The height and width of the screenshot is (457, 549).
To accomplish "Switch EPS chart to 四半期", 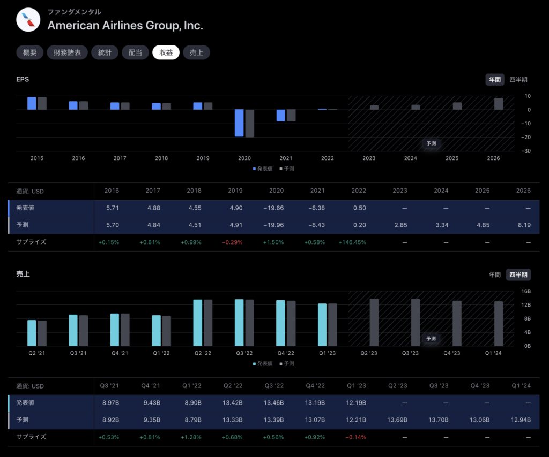I will 518,80.
